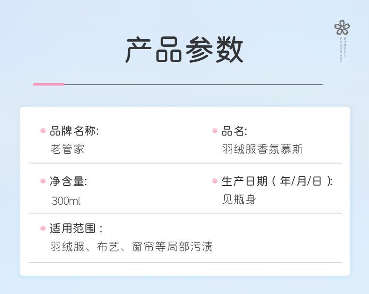
Task: Click the pink accent bar under title
Action: tap(49, 84)
